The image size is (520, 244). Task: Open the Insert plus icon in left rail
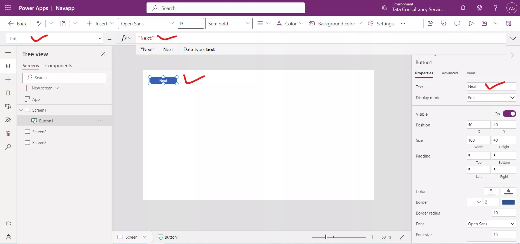8,79
